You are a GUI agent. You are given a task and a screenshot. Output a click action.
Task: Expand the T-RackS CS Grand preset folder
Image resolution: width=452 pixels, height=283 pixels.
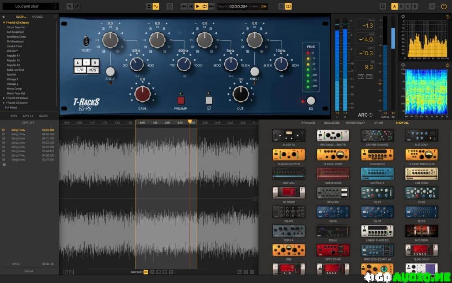tap(4, 103)
